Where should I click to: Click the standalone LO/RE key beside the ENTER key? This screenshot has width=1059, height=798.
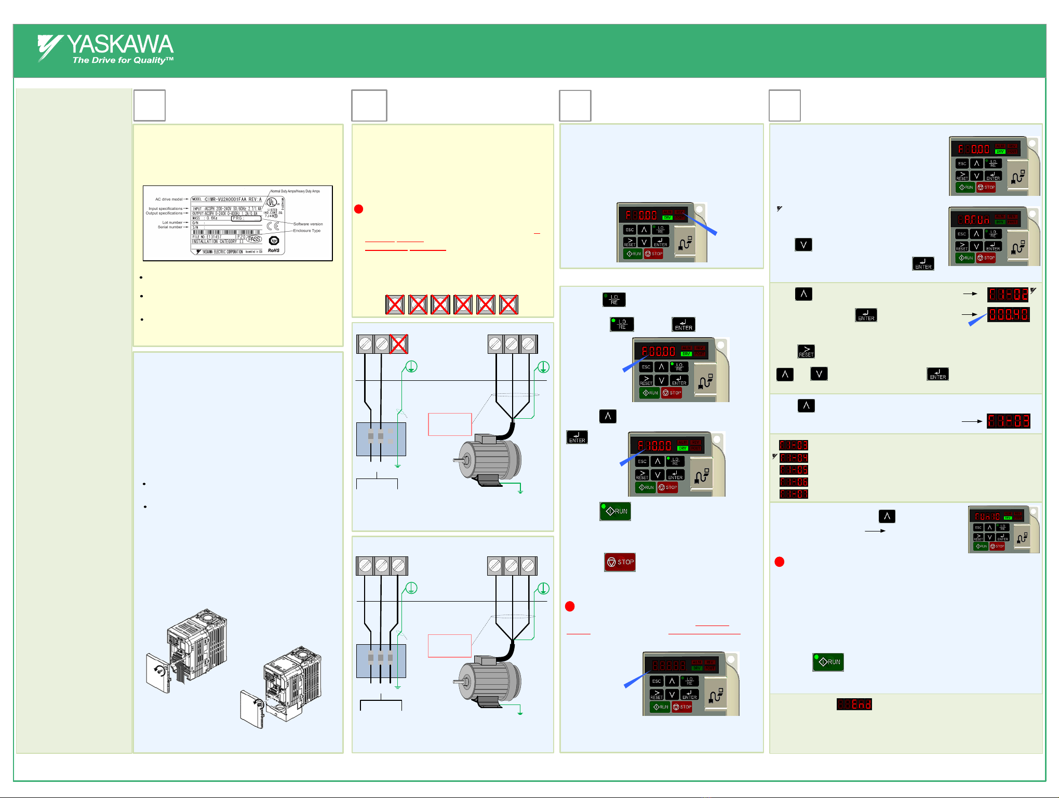pos(622,325)
